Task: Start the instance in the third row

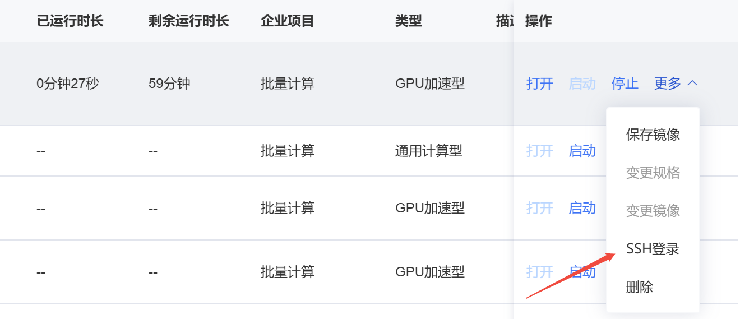Action: tap(582, 208)
